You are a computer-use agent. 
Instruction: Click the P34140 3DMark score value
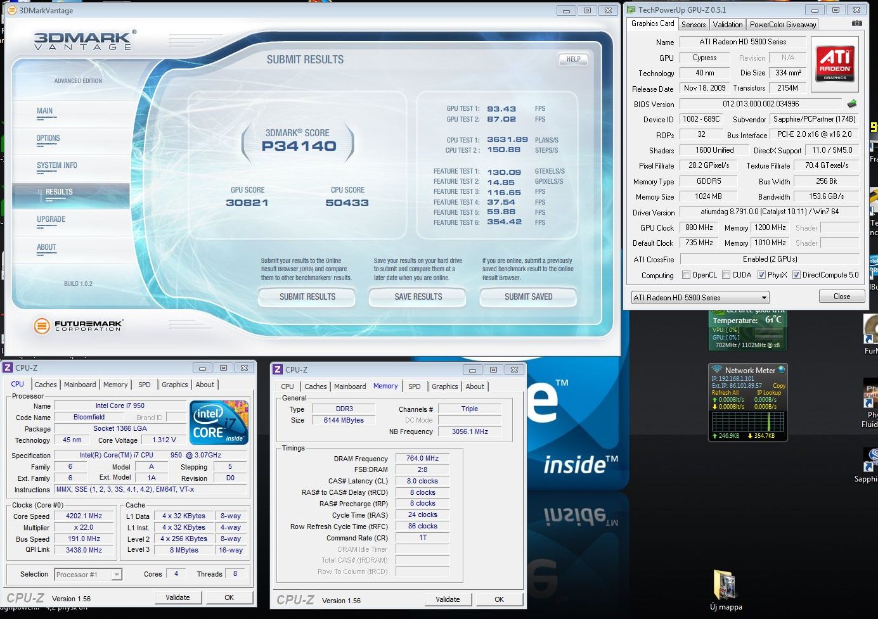(299, 146)
